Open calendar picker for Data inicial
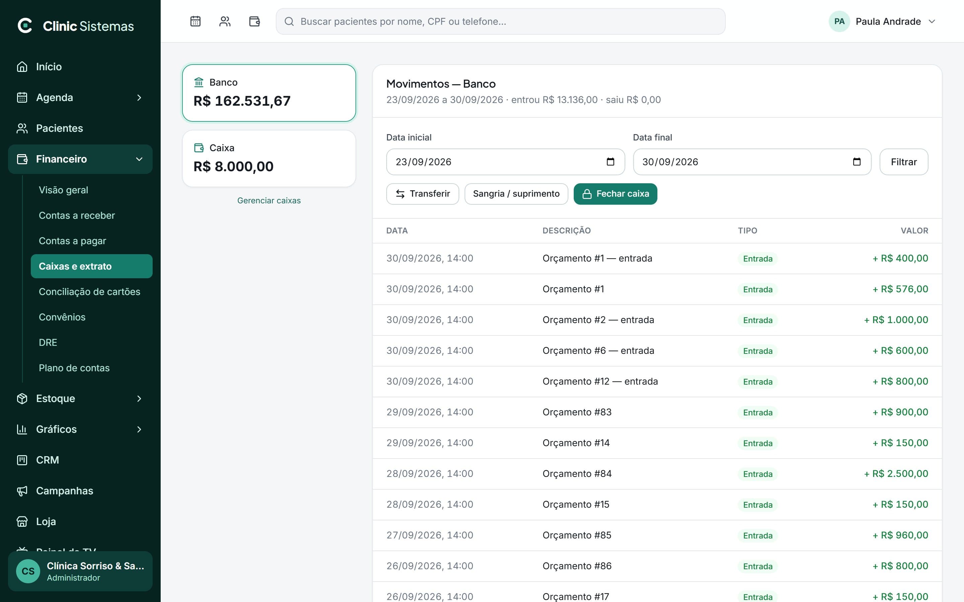The image size is (964, 602). pyautogui.click(x=610, y=162)
